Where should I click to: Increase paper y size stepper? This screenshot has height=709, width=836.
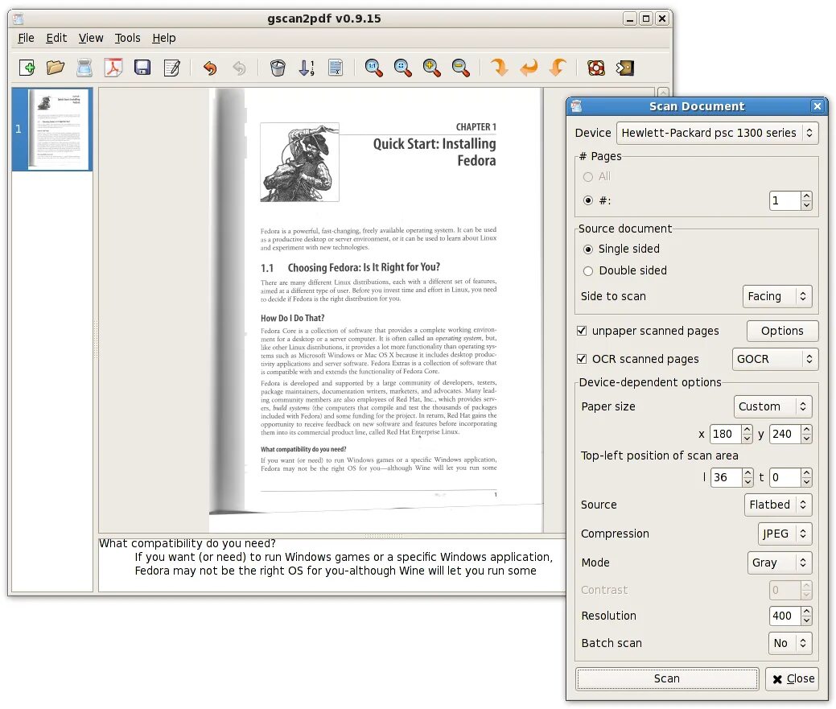[x=806, y=429]
